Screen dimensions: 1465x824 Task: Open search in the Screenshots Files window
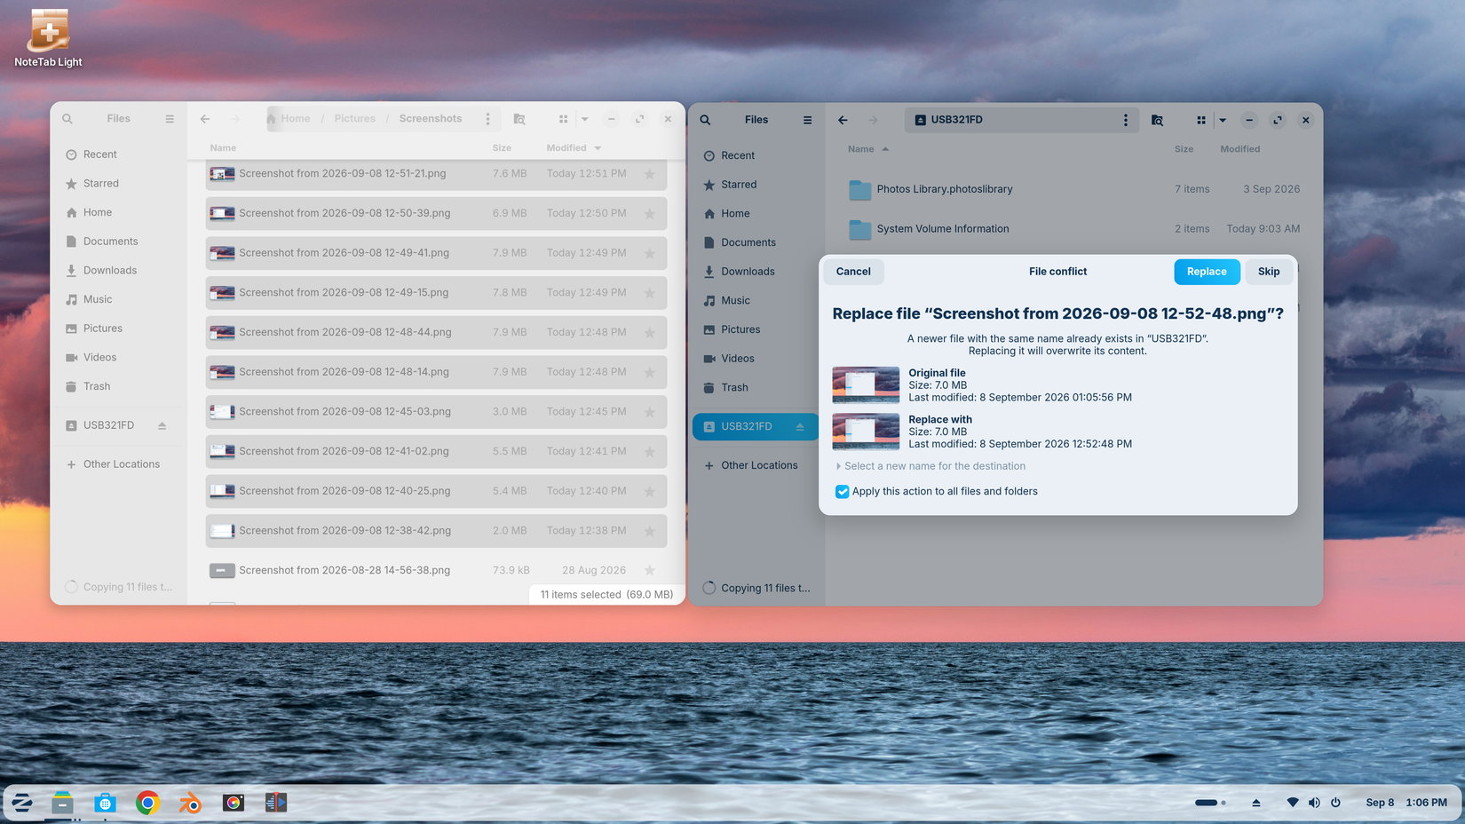click(67, 119)
